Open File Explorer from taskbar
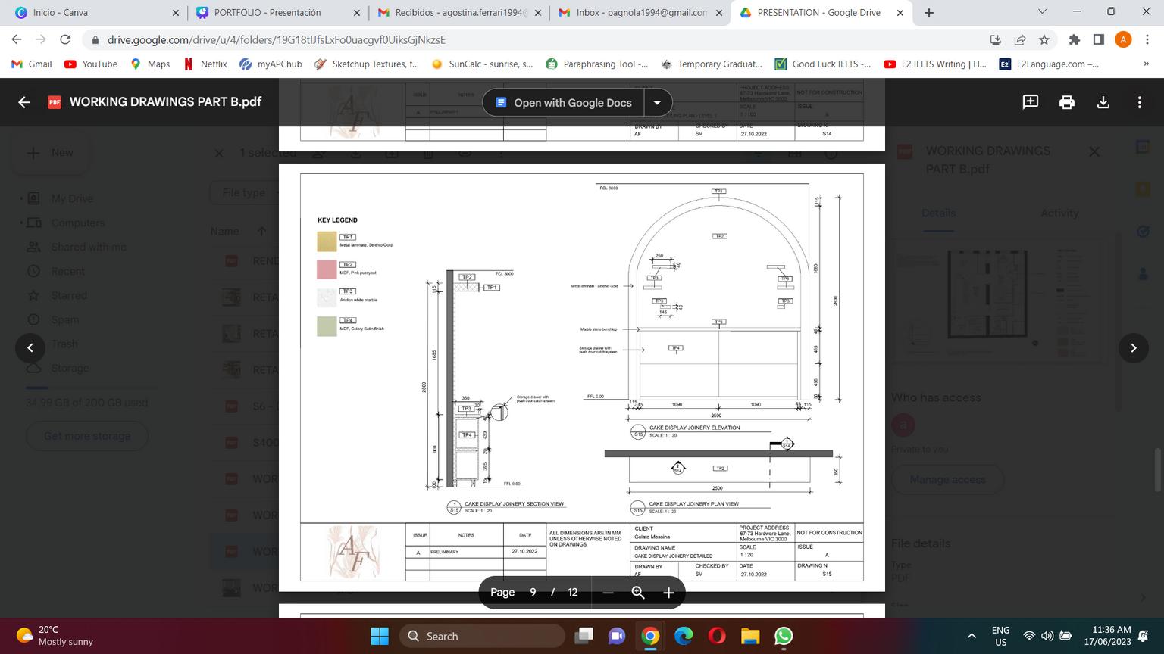1164x654 pixels. tap(750, 636)
